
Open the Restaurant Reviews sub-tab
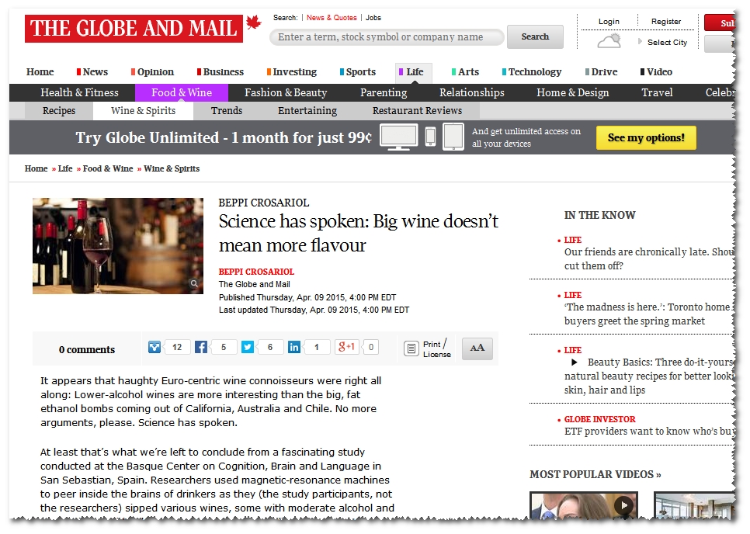417,110
